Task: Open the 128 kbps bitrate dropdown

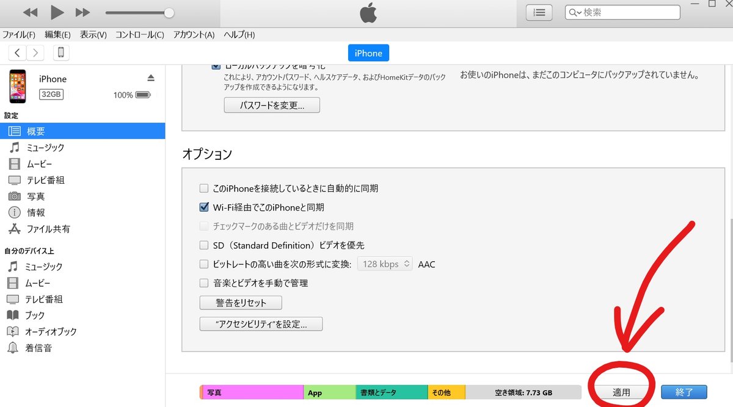Action: tap(385, 264)
